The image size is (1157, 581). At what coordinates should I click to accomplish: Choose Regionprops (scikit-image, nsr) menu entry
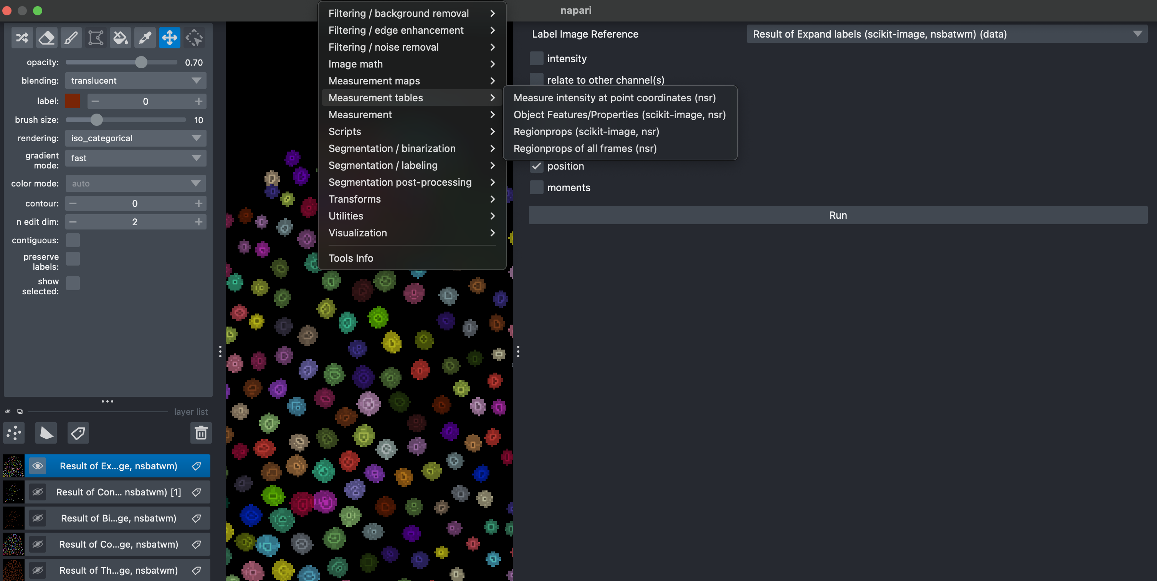pyautogui.click(x=586, y=132)
